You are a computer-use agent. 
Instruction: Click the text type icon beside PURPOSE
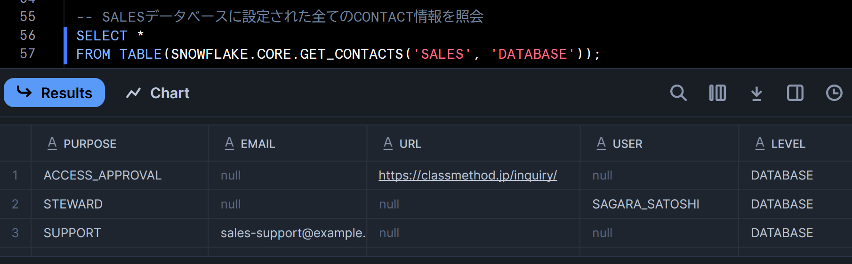[52, 143]
